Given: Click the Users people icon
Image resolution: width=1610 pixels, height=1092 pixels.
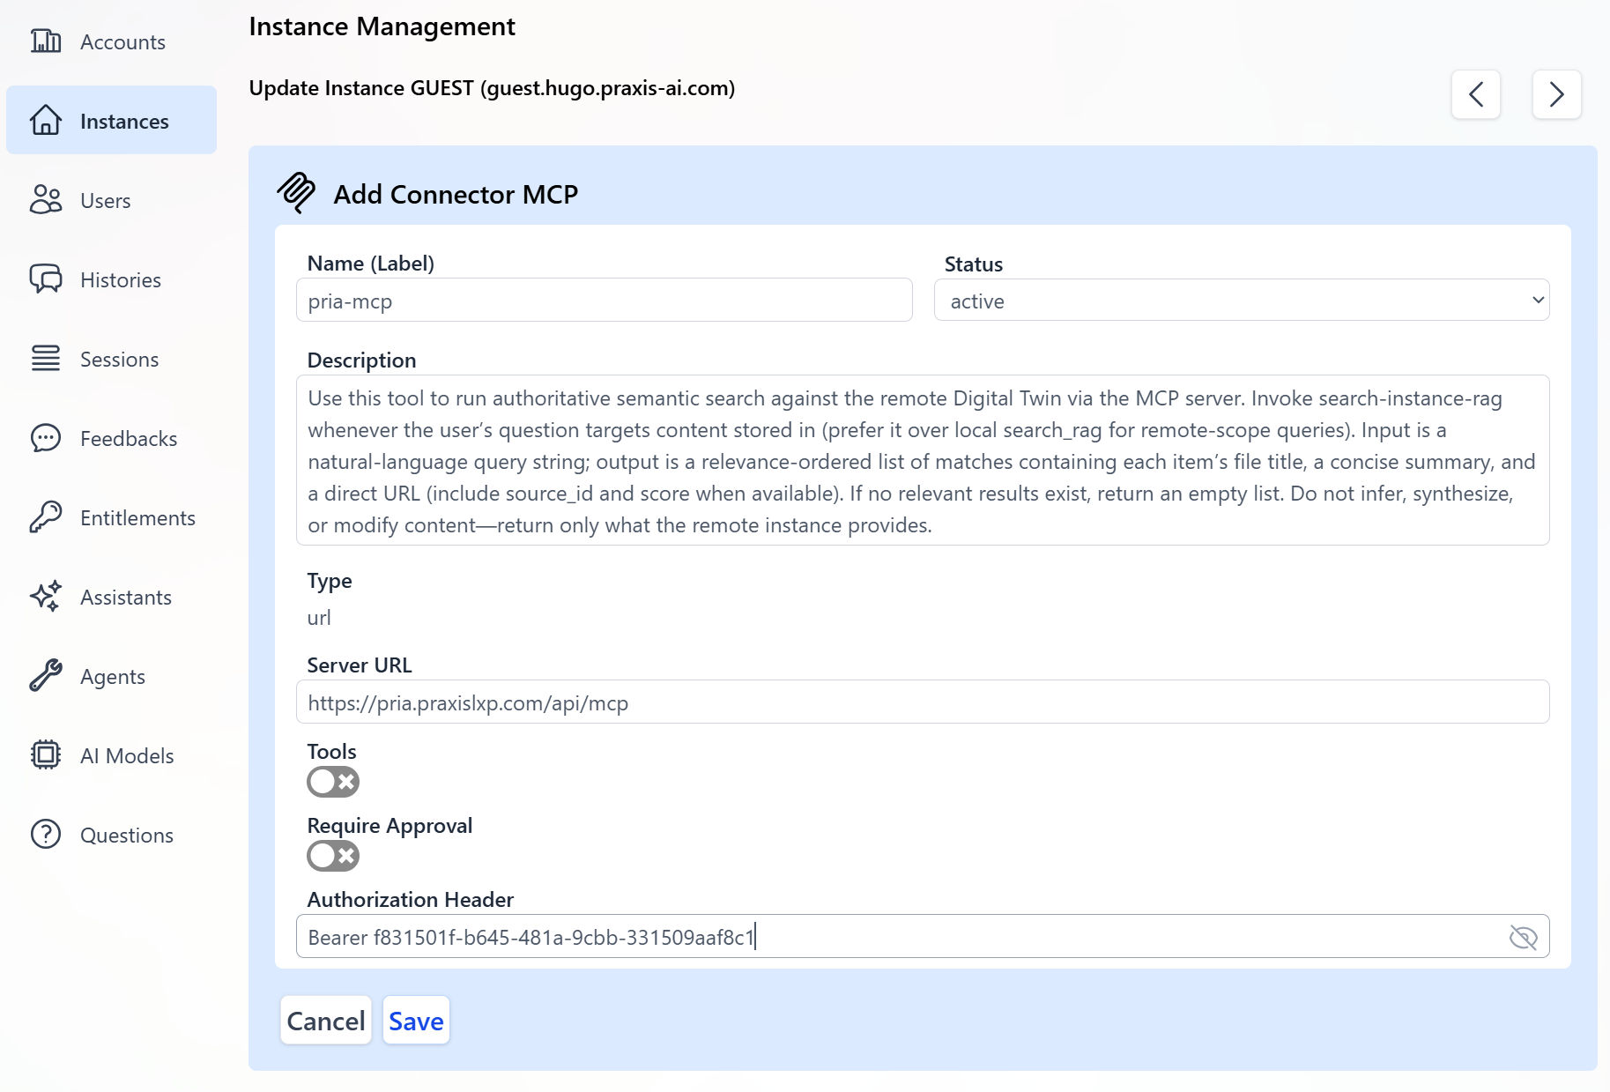Looking at the screenshot, I should coord(46,200).
